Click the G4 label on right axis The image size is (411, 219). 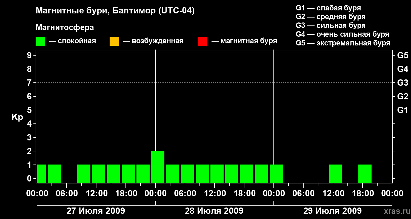point(403,69)
